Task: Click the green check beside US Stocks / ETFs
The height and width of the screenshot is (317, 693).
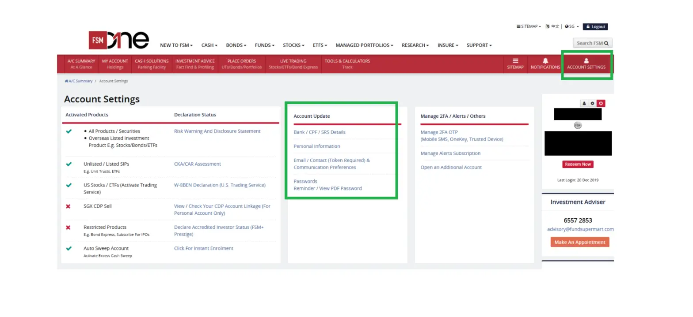Action: pyautogui.click(x=69, y=185)
